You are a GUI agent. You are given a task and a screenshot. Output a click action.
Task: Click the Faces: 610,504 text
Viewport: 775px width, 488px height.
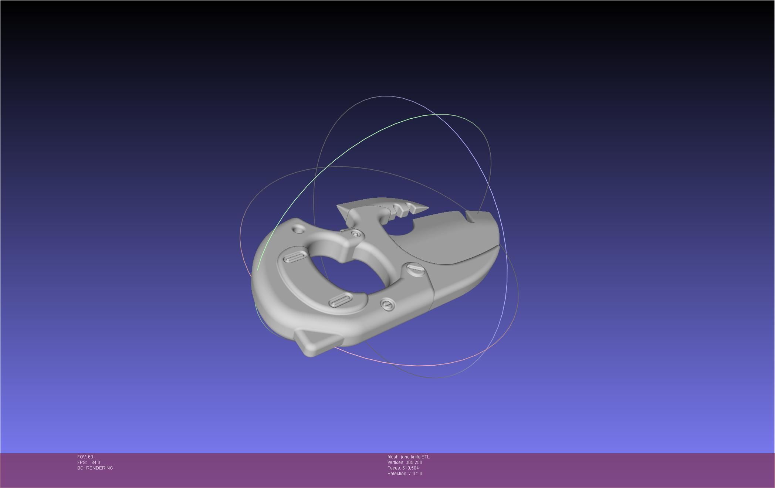(403, 468)
